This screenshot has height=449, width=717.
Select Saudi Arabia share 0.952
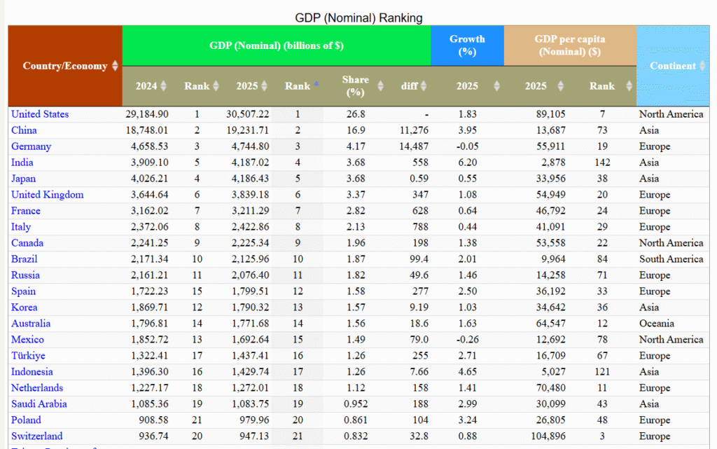(356, 403)
